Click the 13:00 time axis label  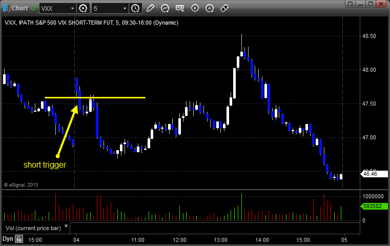220,240
